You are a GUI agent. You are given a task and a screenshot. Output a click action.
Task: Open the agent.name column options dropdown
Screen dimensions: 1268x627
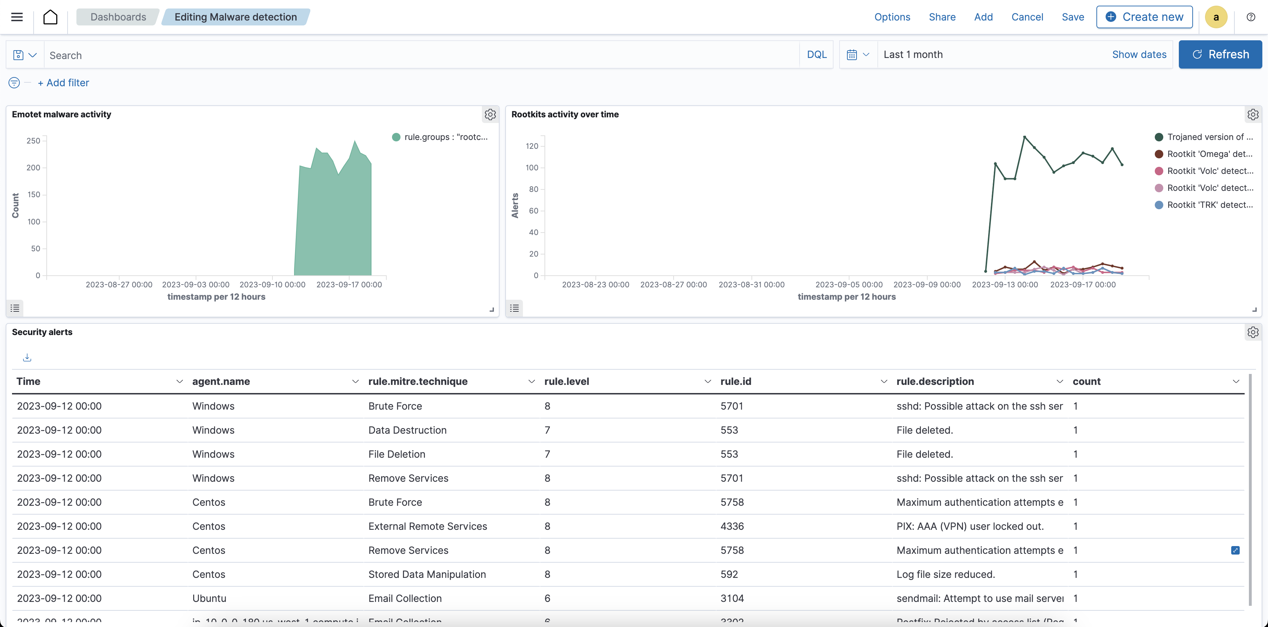click(356, 381)
